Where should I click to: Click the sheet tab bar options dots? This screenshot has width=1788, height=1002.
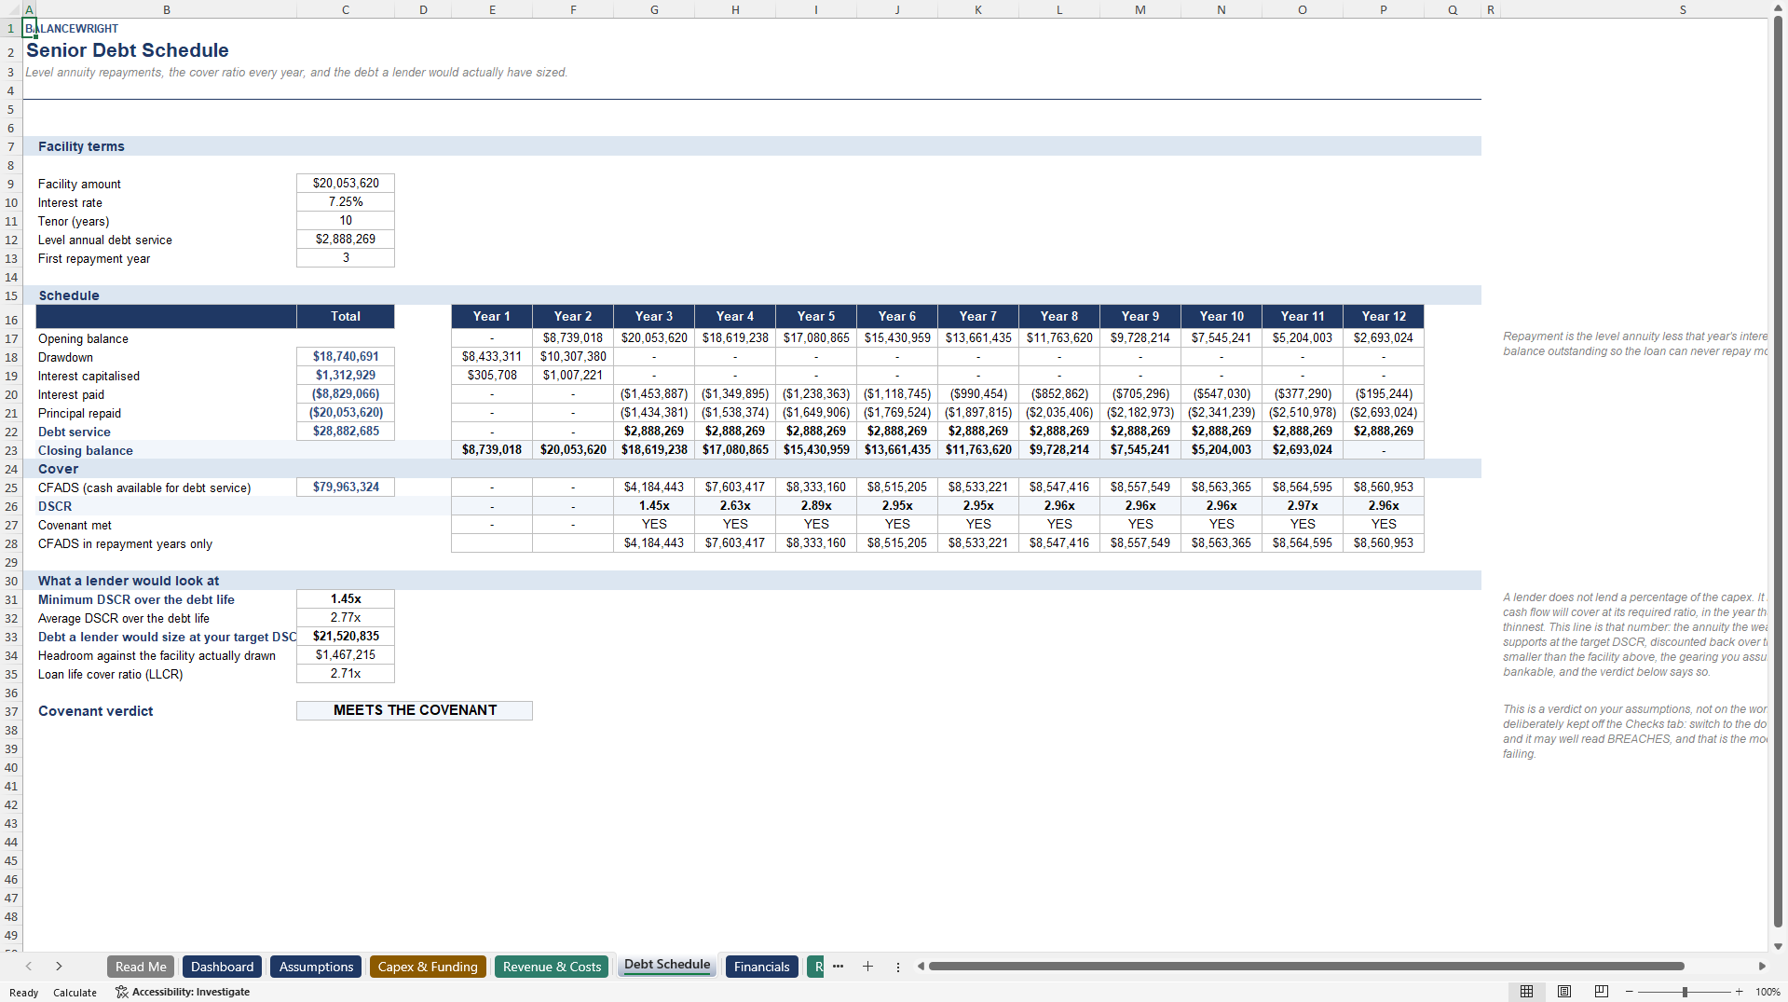coord(898,967)
